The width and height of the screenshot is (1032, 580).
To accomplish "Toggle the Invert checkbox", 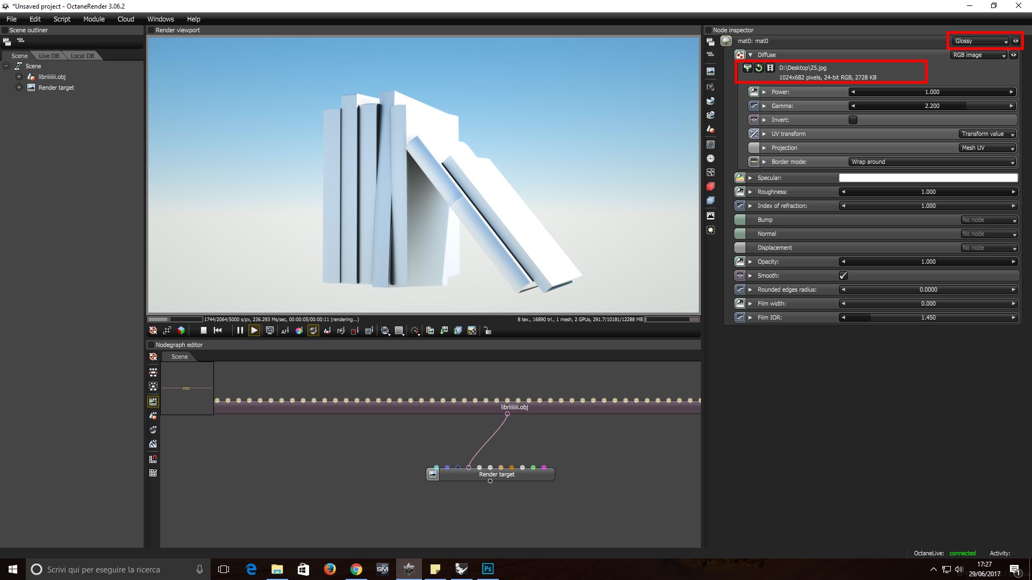I will pyautogui.click(x=853, y=120).
